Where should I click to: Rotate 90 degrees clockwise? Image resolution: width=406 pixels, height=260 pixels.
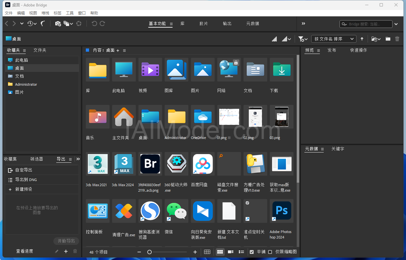point(102,23)
